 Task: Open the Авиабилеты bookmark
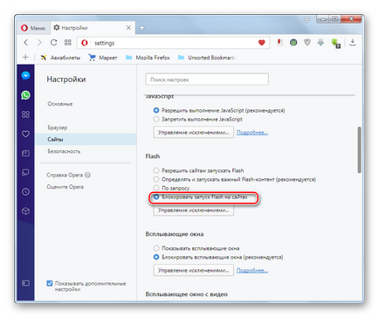coord(60,58)
